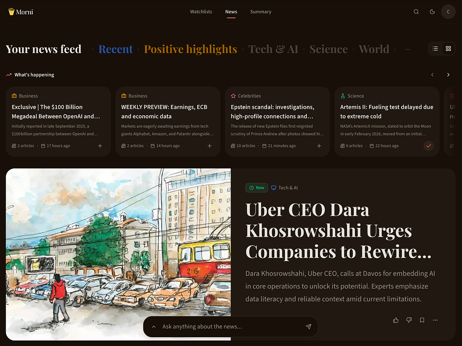
Task: Dislike the Uber CEO article with thumbs down
Action: pos(409,320)
